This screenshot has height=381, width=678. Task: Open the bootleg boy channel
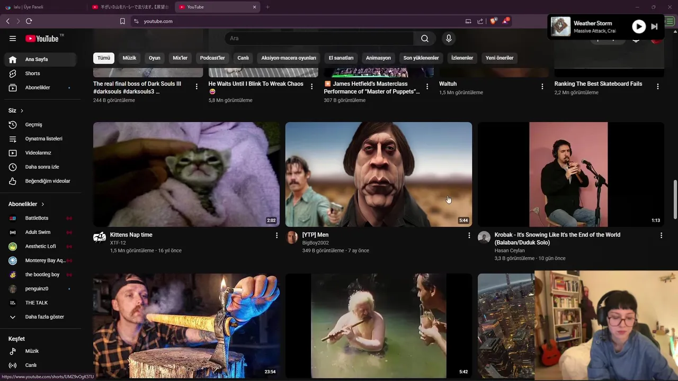coord(40,275)
